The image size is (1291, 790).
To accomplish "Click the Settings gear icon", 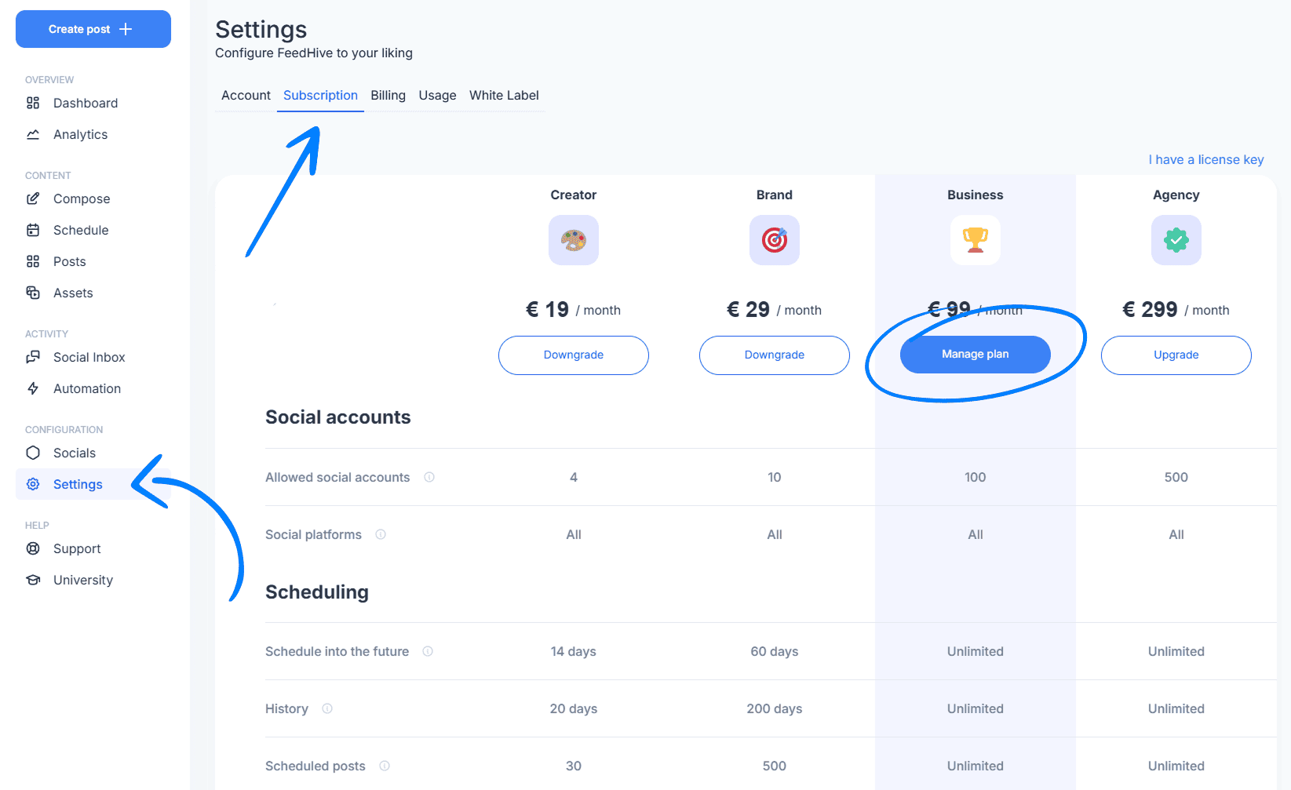I will 33,484.
